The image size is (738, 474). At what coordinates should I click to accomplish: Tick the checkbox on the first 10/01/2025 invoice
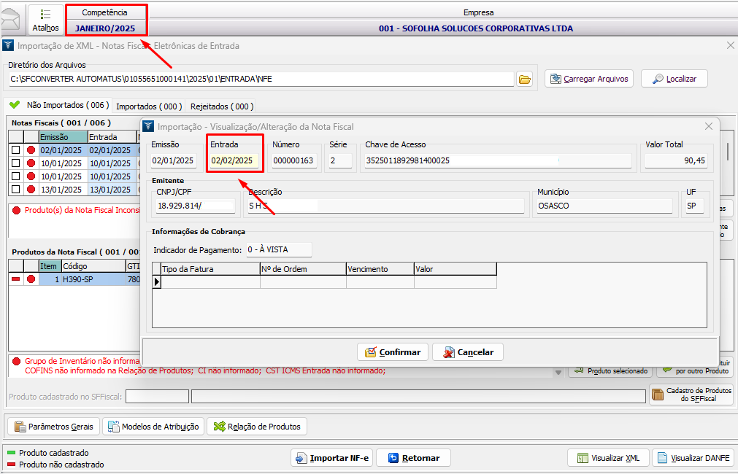(16, 163)
